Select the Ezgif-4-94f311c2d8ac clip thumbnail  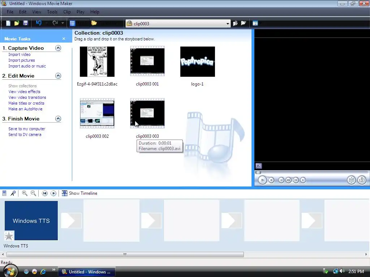coord(97,61)
